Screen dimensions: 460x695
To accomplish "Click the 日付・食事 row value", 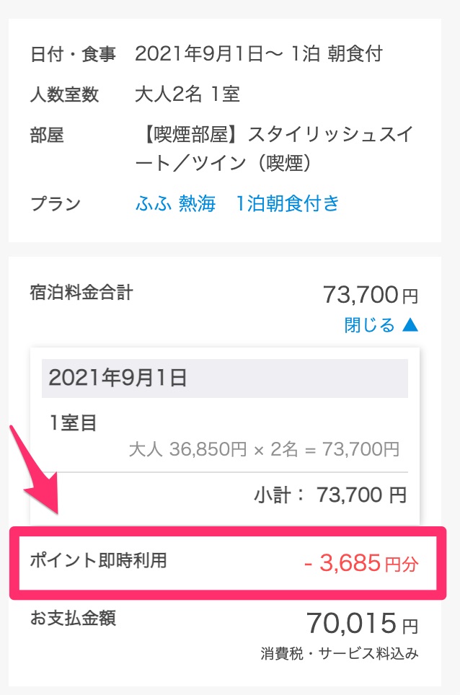I will (259, 53).
